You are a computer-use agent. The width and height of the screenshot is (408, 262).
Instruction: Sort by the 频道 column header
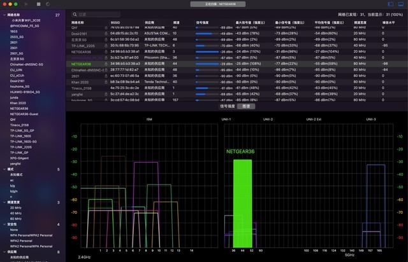(176, 23)
